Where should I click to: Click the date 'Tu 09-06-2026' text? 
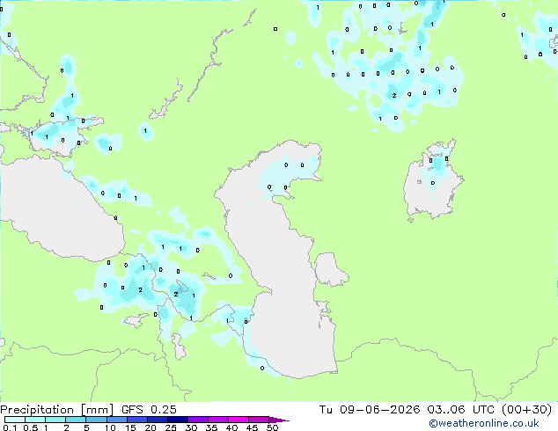click(x=370, y=410)
